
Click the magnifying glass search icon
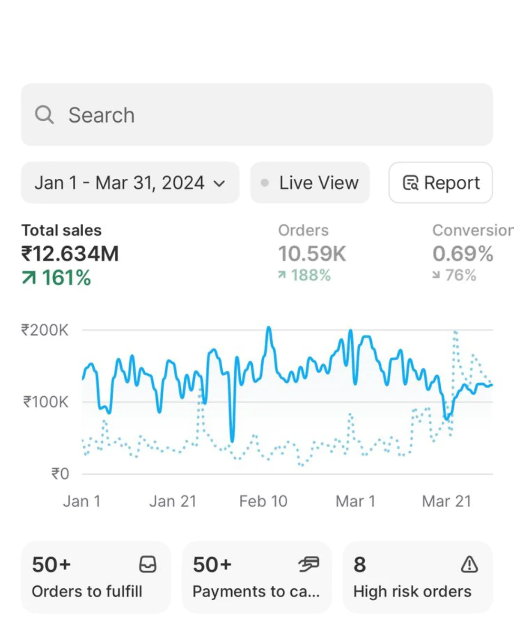44,115
